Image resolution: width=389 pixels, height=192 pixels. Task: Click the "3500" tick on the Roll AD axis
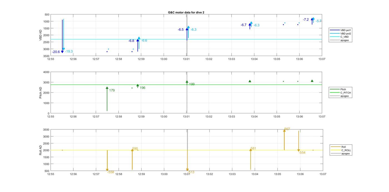tap(46, 130)
